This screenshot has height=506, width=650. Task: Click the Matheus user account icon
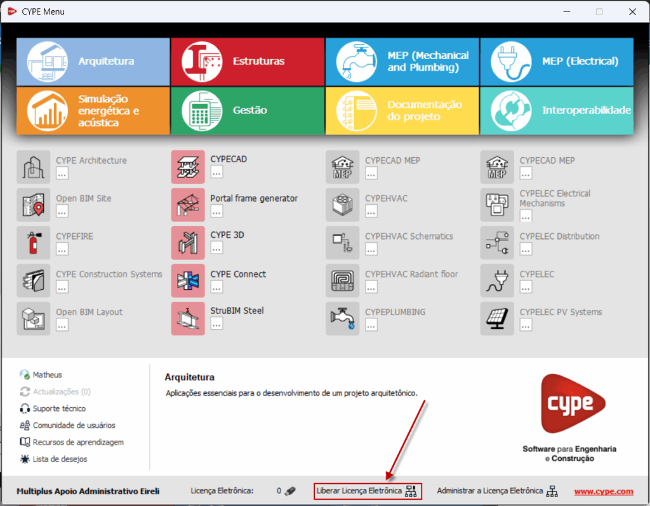point(25,375)
